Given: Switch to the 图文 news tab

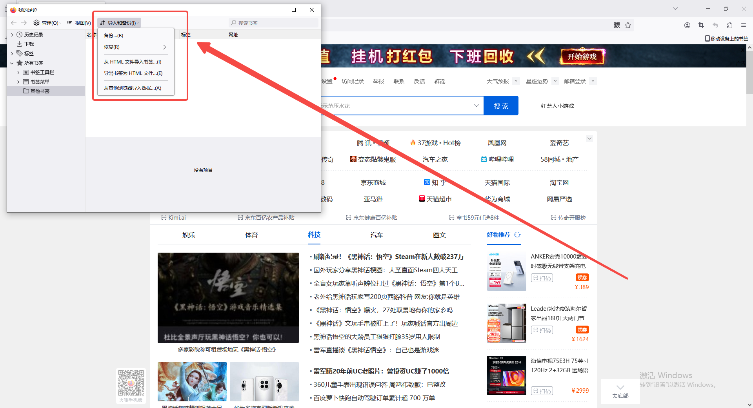Looking at the screenshot, I should (x=439, y=235).
